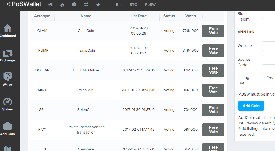Viewport: 275px width, 151px height.
Task: Click the gift icon in top bar
Action: [x=86, y=4]
